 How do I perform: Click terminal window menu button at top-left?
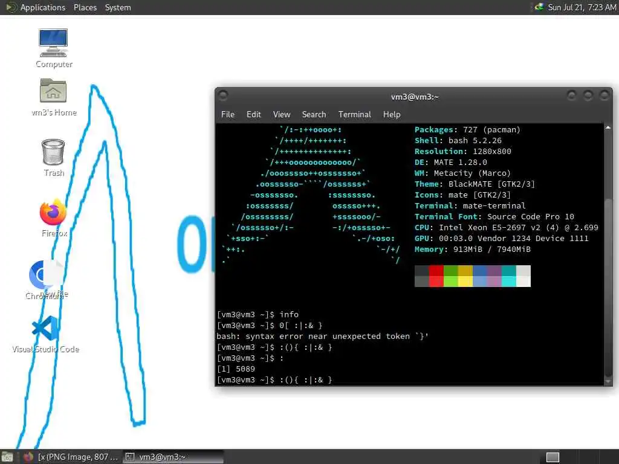pyautogui.click(x=223, y=95)
